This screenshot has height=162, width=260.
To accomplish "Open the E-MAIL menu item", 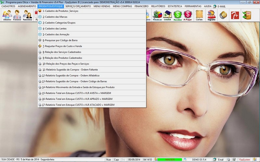I will [x=222, y=6].
